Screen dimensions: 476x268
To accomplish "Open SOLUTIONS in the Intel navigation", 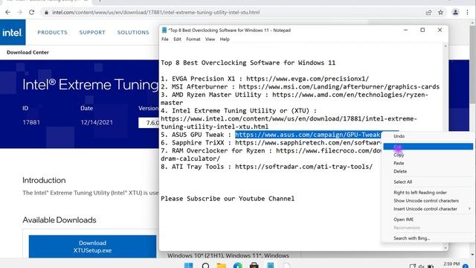I will click(x=133, y=32).
